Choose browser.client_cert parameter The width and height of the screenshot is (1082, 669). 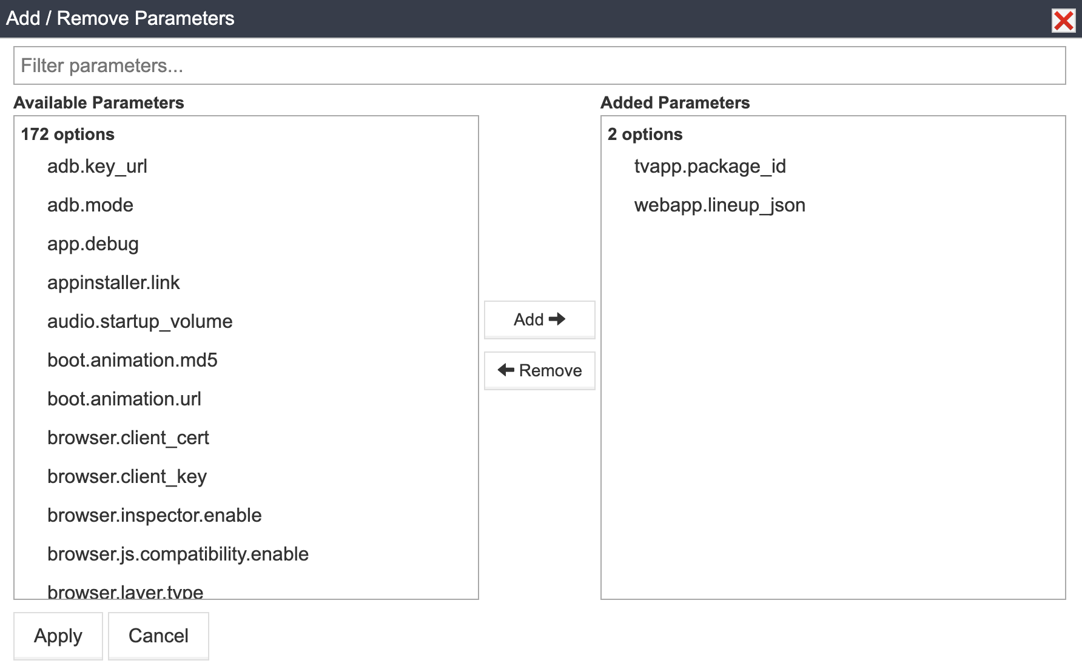[128, 438]
